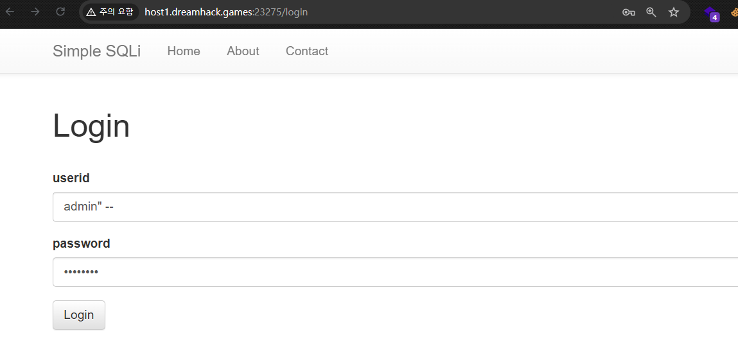Open the Contact navigation item
This screenshot has height=360, width=738.
306,51
